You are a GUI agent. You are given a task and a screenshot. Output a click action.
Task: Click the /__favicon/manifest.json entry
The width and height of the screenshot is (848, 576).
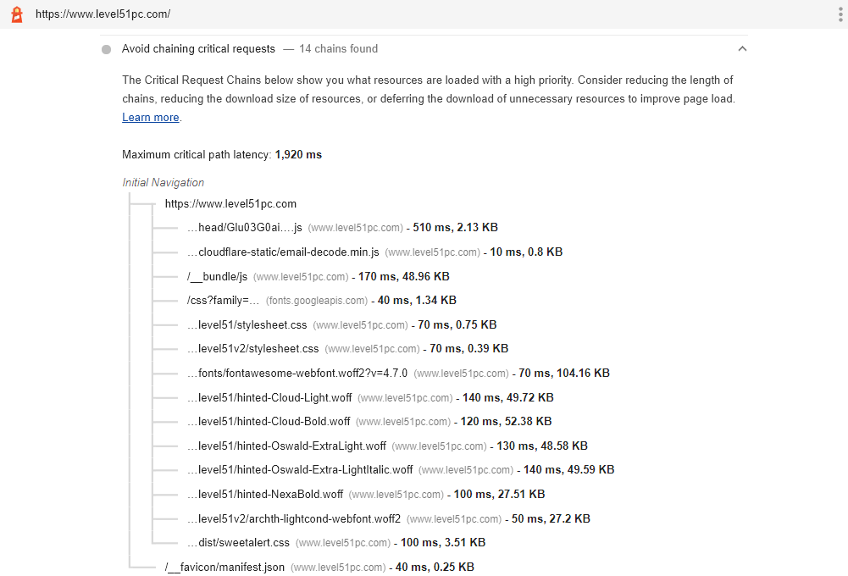[224, 568]
